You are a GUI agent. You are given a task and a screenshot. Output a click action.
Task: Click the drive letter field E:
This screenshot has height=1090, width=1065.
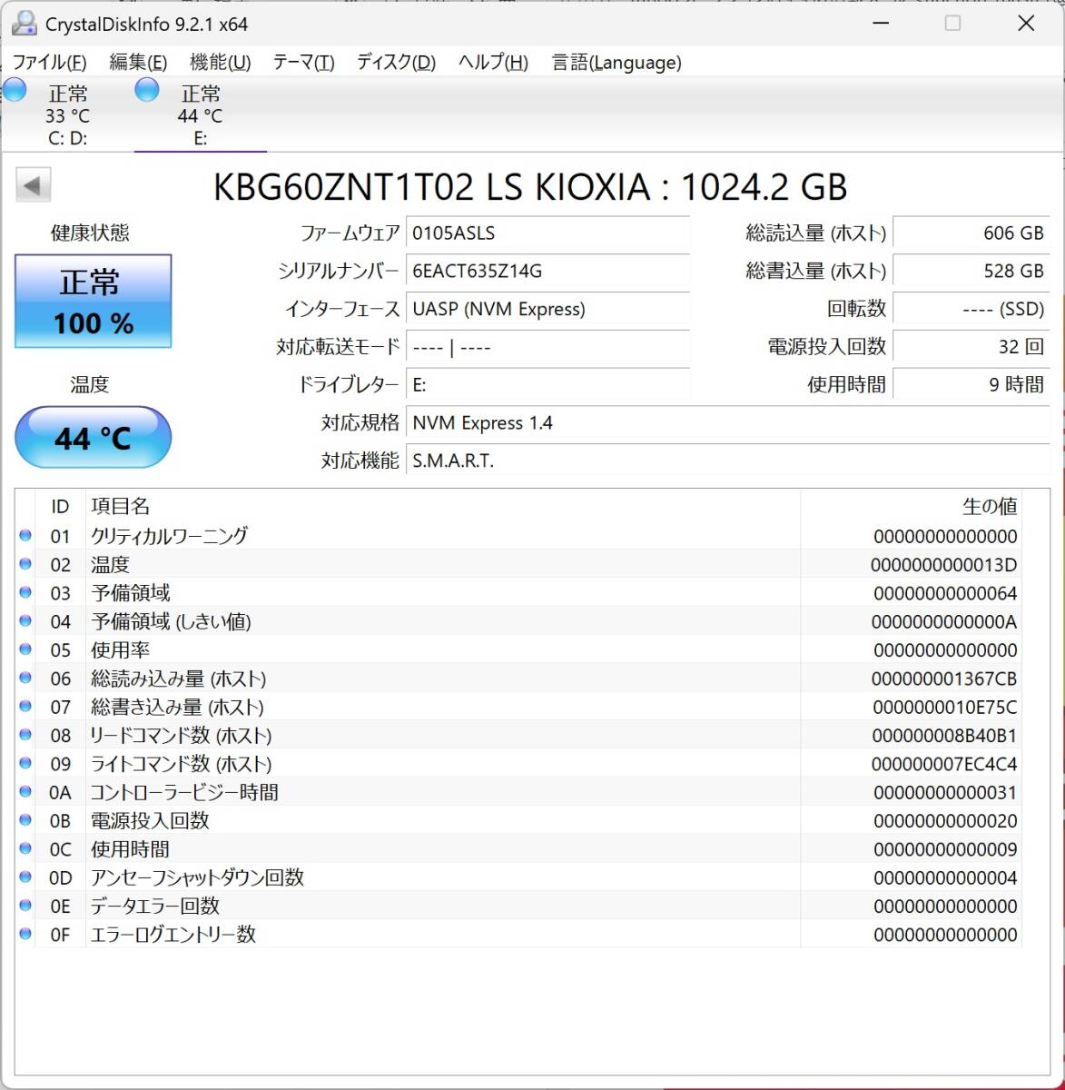pos(547,385)
